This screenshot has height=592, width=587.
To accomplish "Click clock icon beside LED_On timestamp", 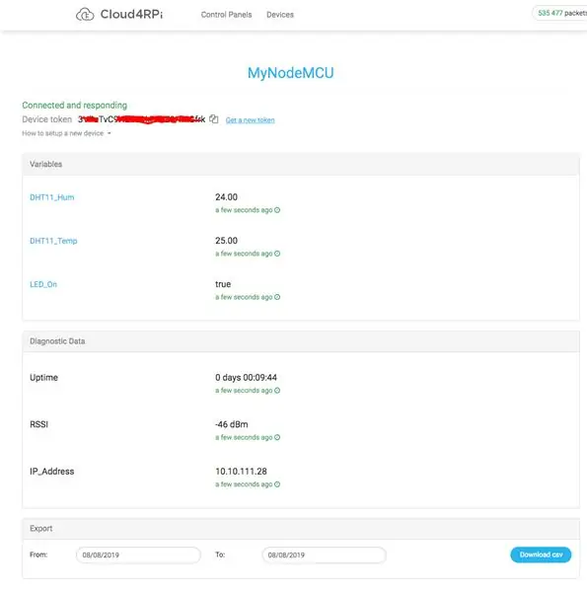I will pos(277,297).
